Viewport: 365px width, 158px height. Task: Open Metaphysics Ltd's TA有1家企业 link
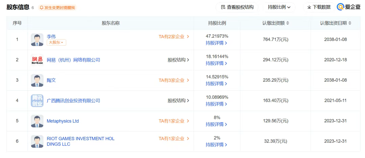(x=174, y=121)
